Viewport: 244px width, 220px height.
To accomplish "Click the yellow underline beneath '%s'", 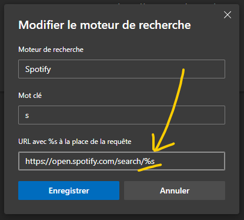I will tap(150, 168).
